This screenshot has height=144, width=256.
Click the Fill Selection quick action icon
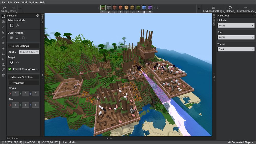coord(17,38)
